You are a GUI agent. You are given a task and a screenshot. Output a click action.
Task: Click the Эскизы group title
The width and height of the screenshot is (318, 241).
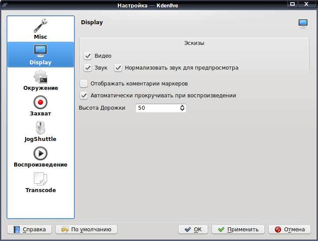194,43
